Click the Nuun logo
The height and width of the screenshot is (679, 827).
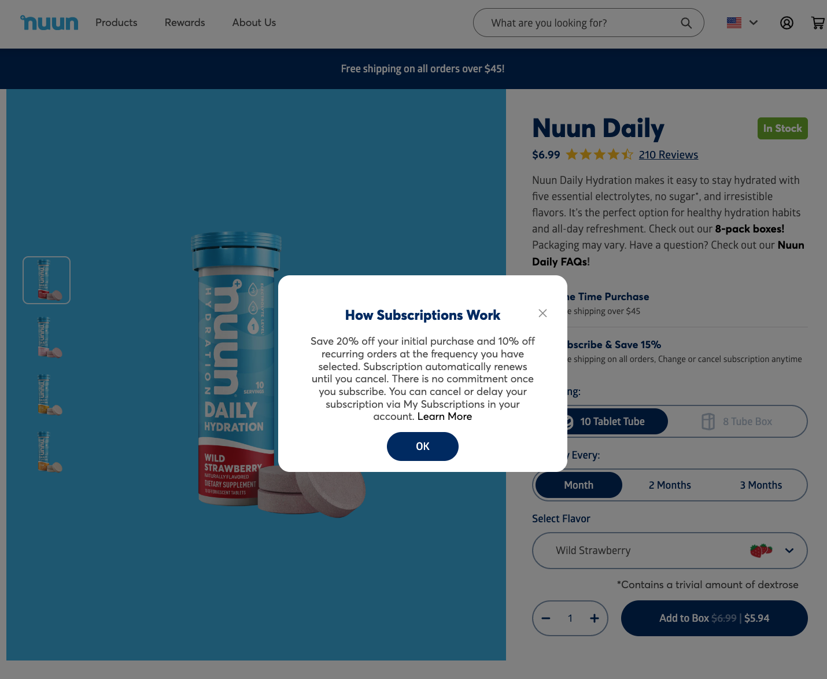(x=49, y=23)
